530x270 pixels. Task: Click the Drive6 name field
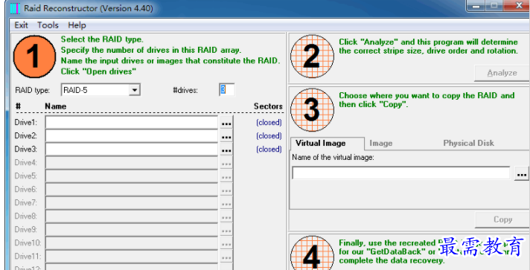(132, 189)
